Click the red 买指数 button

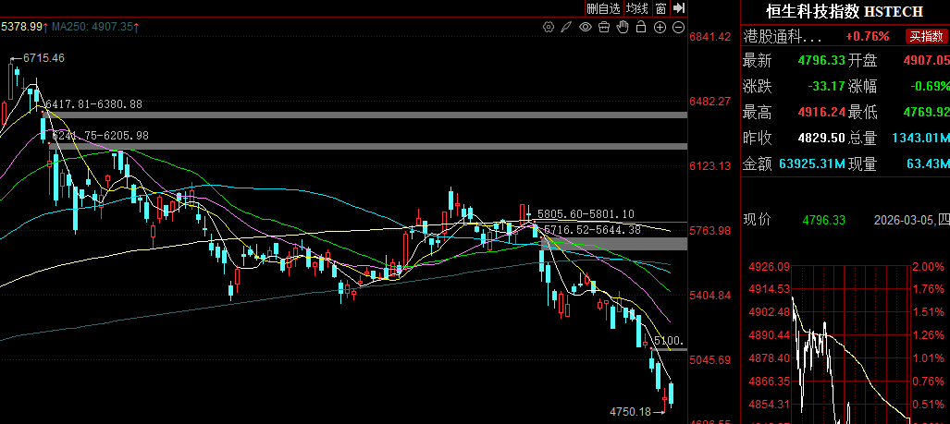[x=925, y=37]
